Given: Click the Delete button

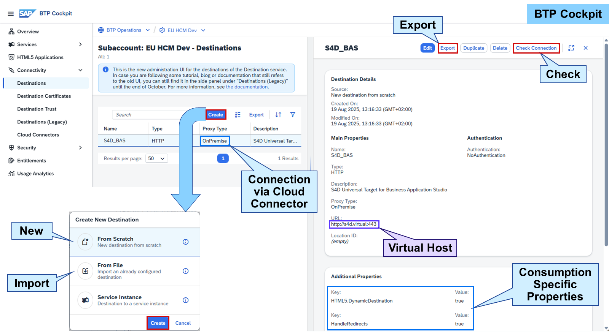Looking at the screenshot, I should 500,48.
